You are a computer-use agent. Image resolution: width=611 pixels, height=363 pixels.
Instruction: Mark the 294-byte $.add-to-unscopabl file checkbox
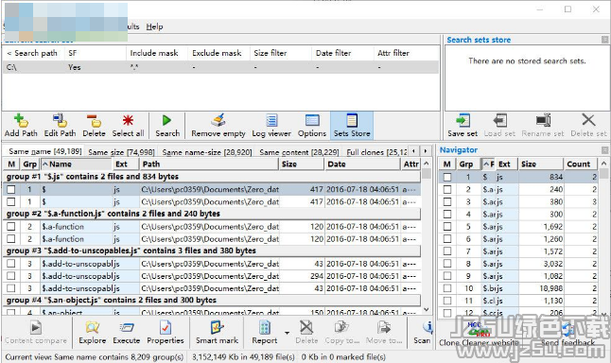[x=11, y=276]
